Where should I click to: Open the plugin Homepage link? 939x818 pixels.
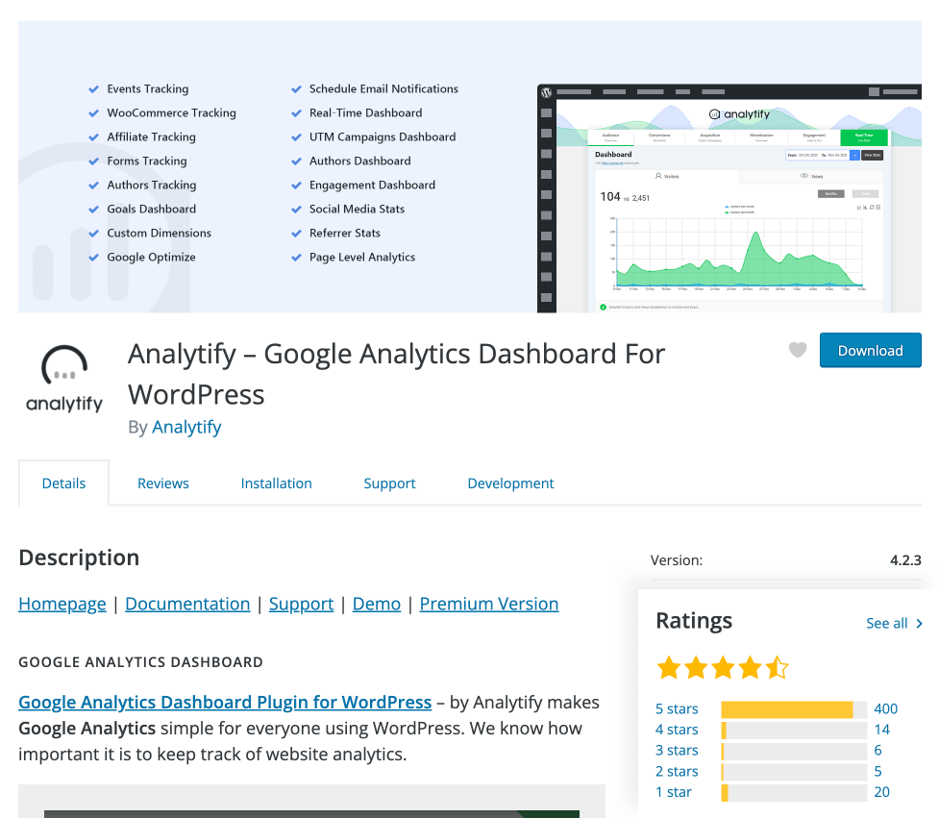click(x=62, y=604)
